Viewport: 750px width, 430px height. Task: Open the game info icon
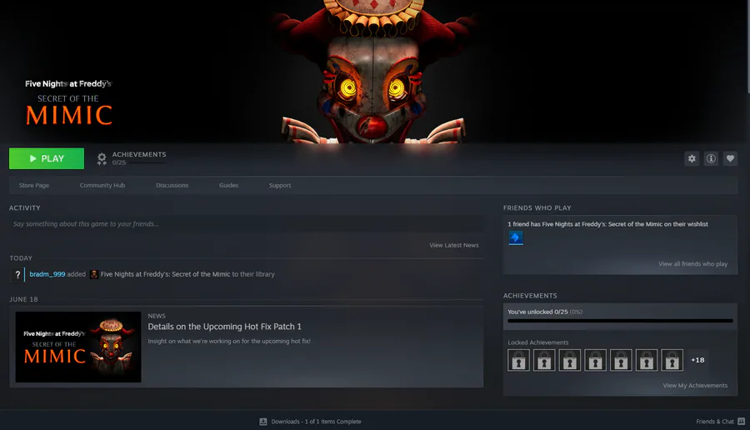[x=711, y=158]
